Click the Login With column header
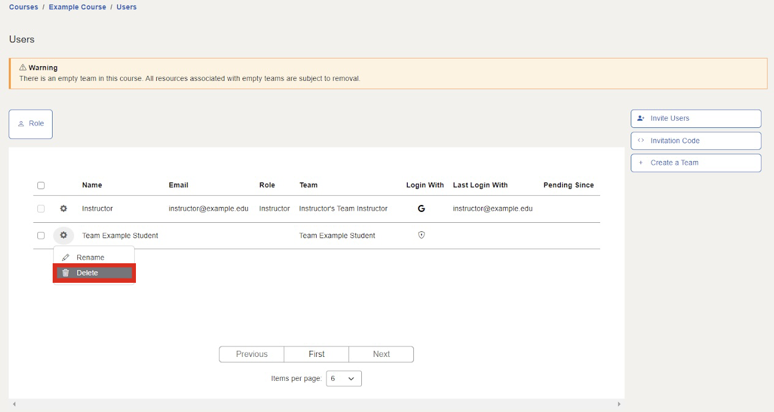 [425, 185]
